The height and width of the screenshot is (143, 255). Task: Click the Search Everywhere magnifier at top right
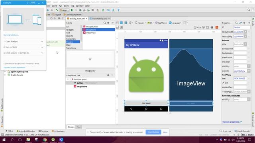249,10
